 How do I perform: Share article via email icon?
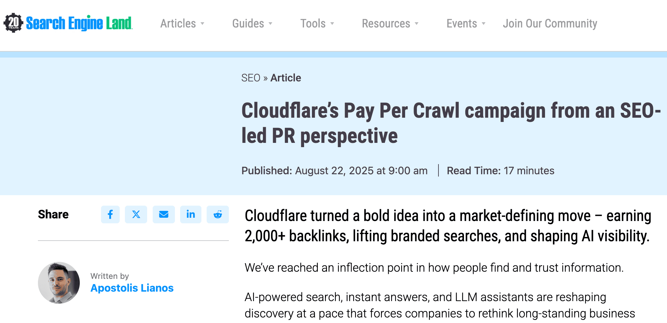pyautogui.click(x=163, y=214)
